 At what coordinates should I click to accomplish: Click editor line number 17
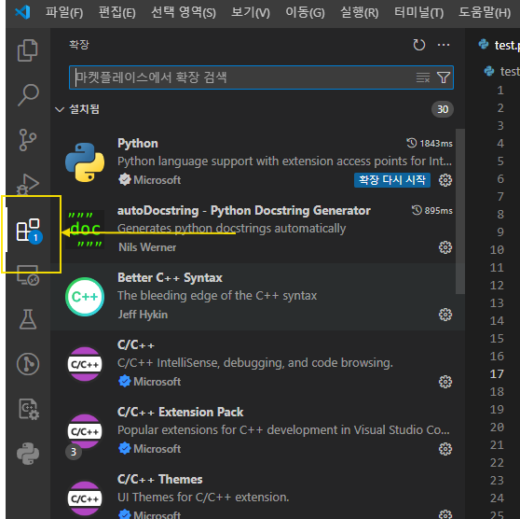(x=497, y=373)
